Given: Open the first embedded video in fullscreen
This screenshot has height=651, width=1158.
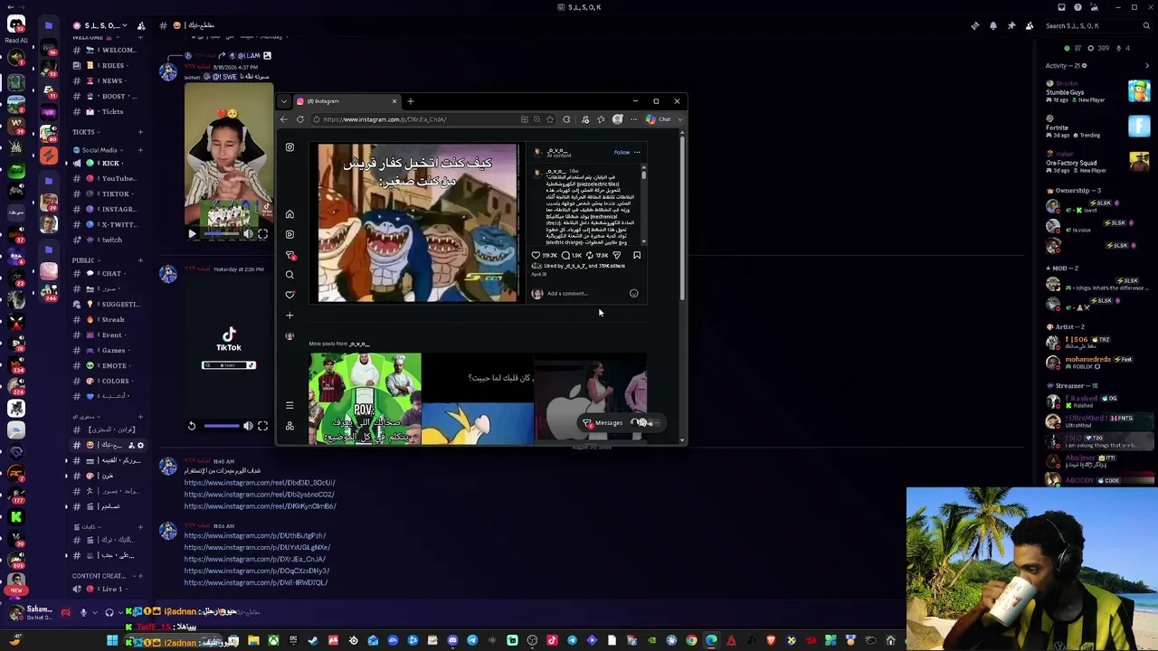Looking at the screenshot, I should [x=262, y=234].
